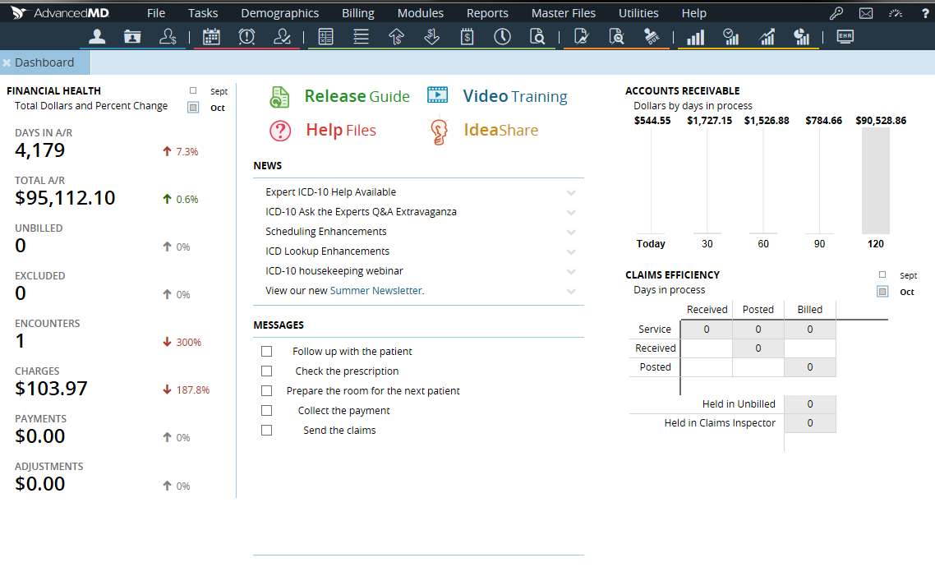The width and height of the screenshot is (935, 567).
Task: Check 'Follow up with the patient' message box
Action: point(266,351)
